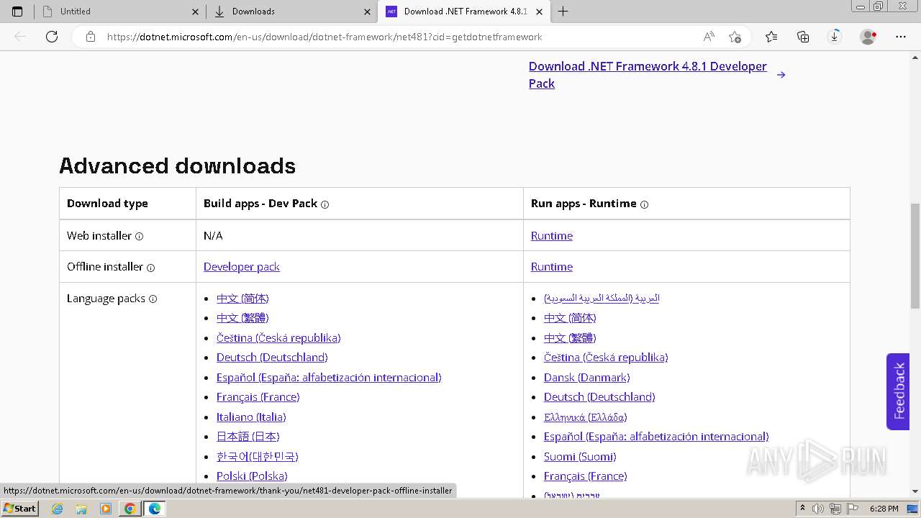This screenshot has height=518, width=921.
Task: Click Offline installer Runtime link
Action: (x=552, y=266)
